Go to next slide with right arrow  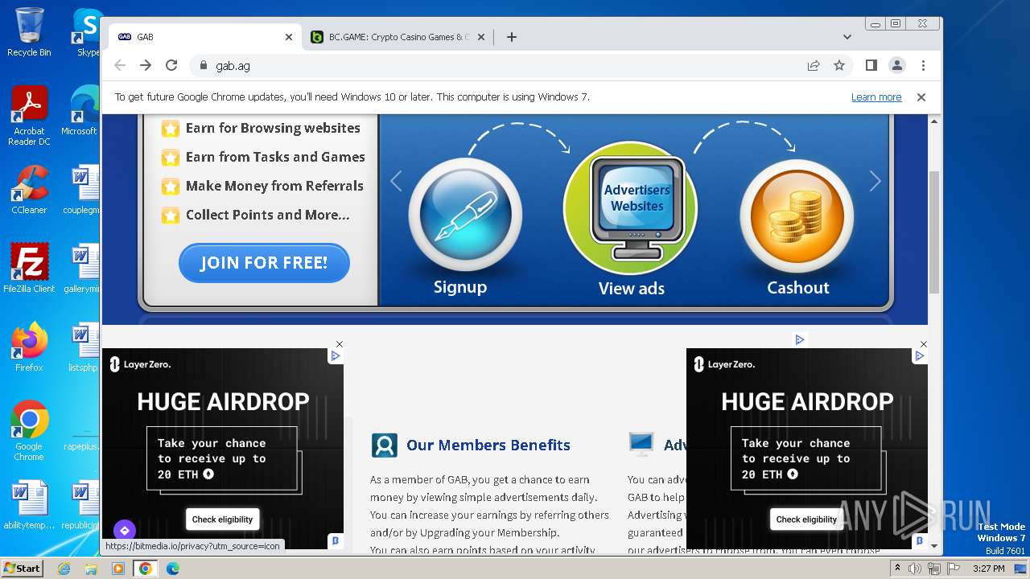pos(875,181)
